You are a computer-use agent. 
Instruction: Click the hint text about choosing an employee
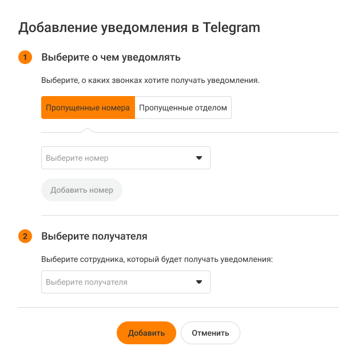(x=157, y=259)
